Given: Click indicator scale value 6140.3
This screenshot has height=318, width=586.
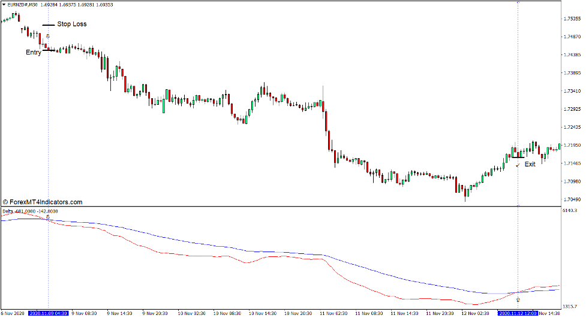Looking at the screenshot, I should (x=570, y=211).
